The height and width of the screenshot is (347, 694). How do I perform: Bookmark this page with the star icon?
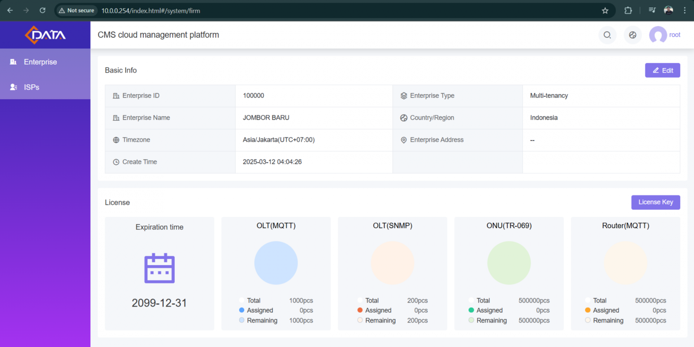tap(605, 10)
